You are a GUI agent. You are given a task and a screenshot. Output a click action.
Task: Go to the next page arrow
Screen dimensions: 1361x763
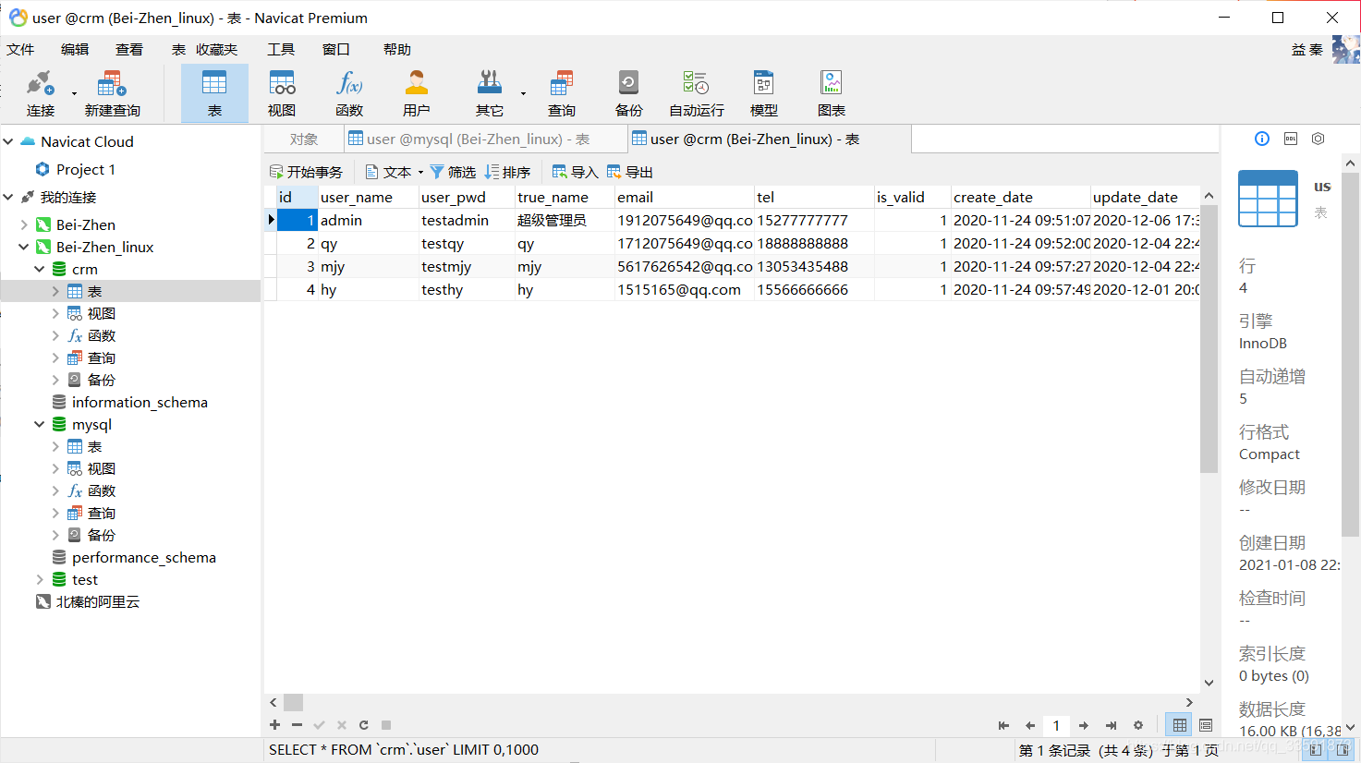[1084, 725]
